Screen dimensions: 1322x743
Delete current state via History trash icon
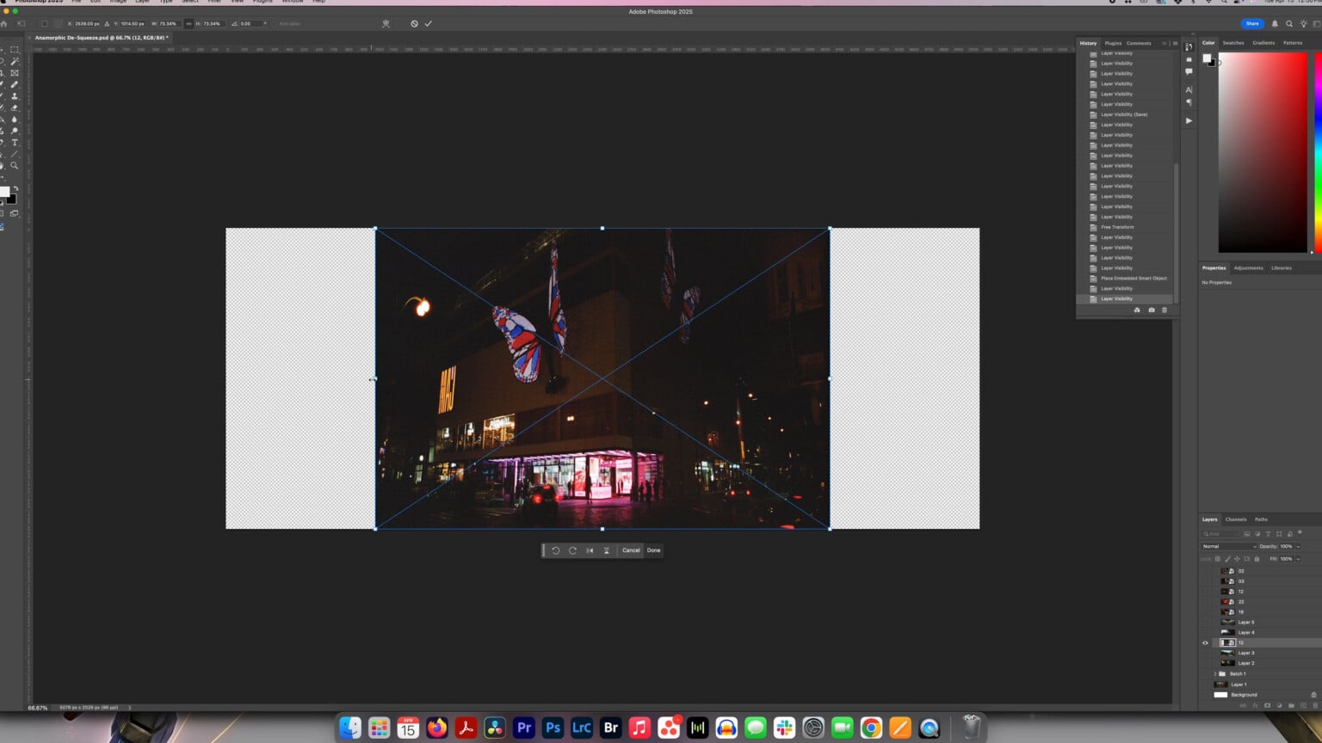(x=1164, y=310)
